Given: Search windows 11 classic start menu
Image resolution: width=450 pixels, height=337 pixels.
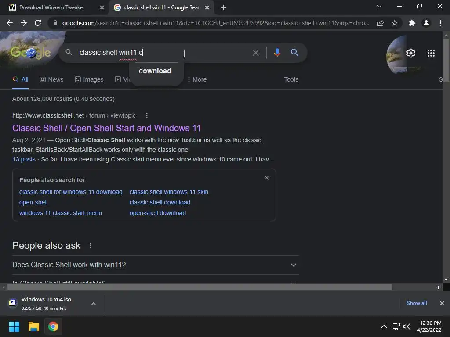Looking at the screenshot, I should click(61, 213).
